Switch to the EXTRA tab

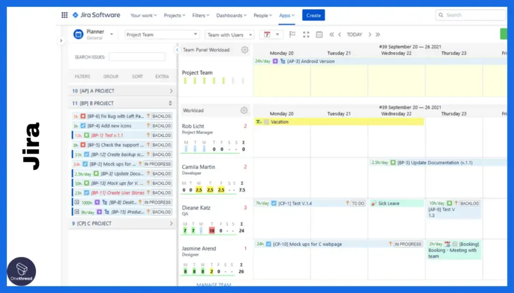[162, 77]
